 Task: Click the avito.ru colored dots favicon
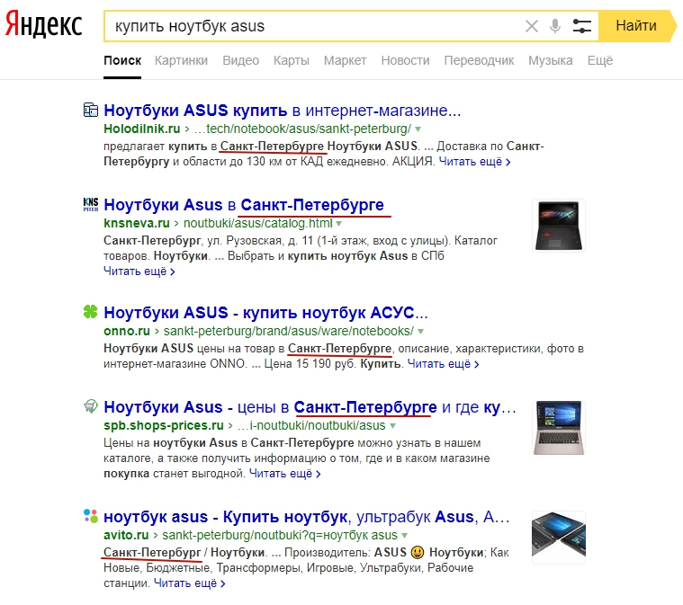tap(91, 516)
